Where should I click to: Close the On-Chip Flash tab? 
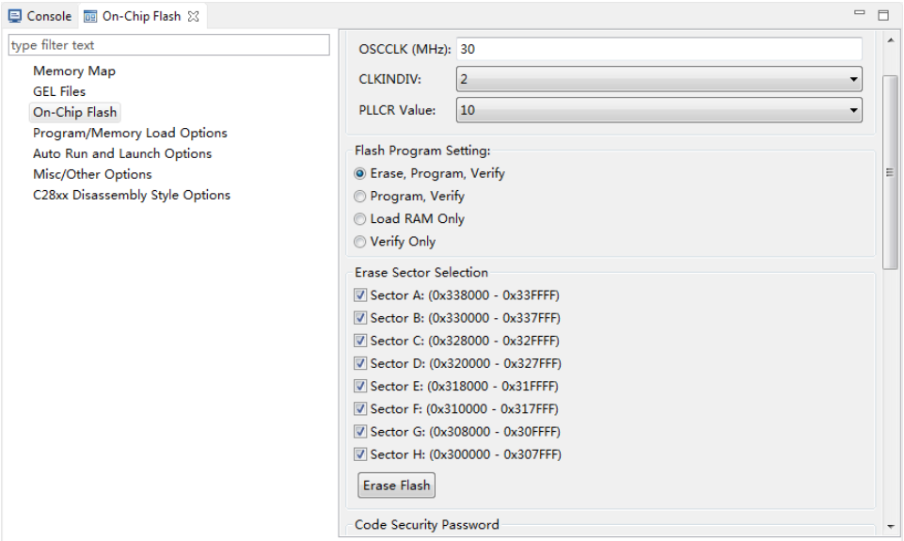(x=194, y=16)
